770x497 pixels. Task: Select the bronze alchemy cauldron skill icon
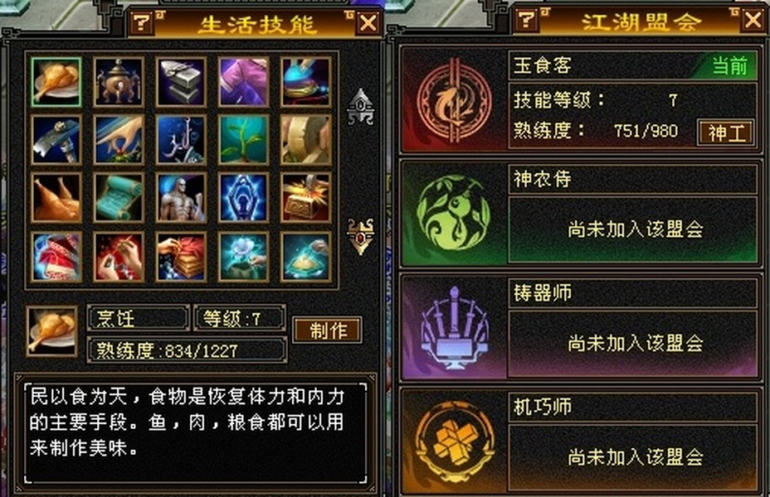tap(119, 82)
